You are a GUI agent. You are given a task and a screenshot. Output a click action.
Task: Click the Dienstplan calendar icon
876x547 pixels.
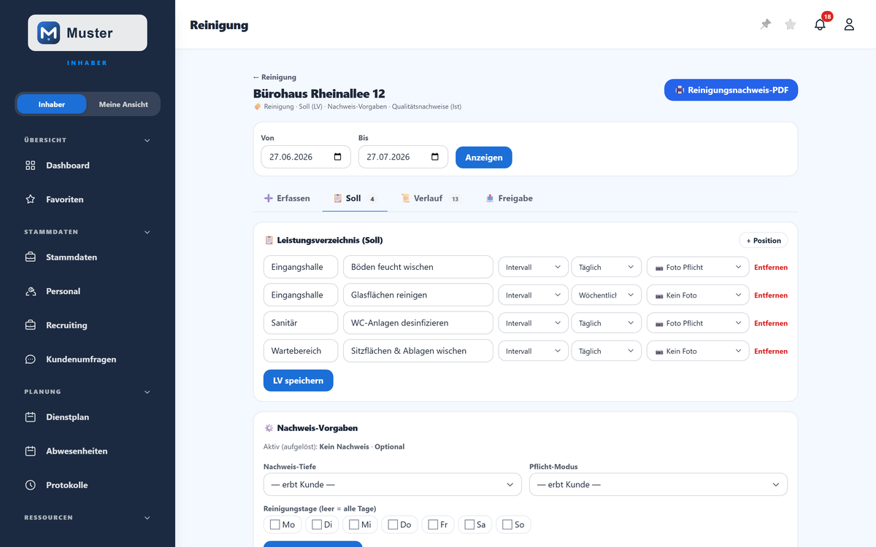click(x=31, y=417)
